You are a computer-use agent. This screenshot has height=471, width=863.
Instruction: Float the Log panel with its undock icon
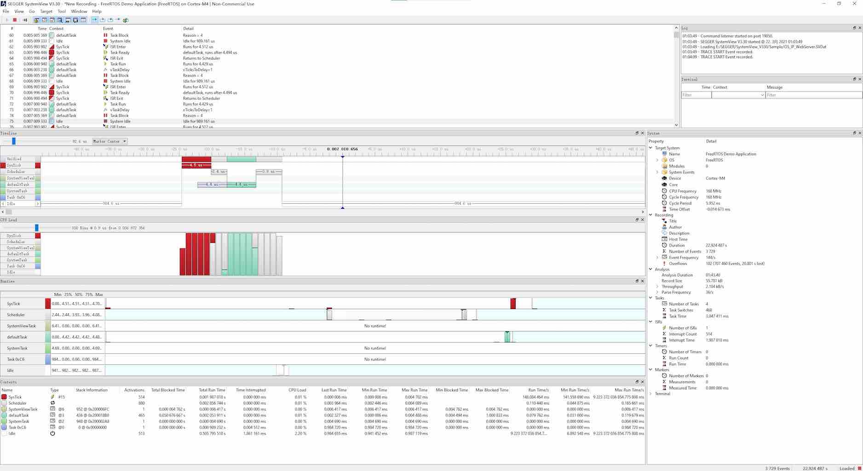(854, 28)
